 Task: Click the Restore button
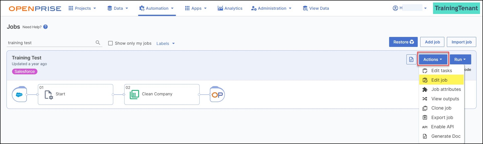[x=403, y=42]
